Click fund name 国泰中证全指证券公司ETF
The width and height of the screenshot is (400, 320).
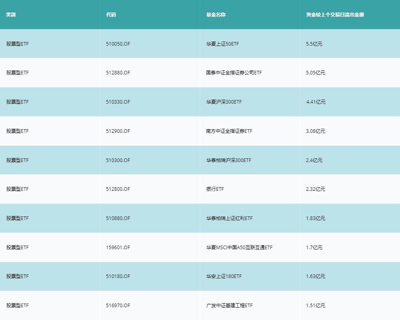point(234,72)
